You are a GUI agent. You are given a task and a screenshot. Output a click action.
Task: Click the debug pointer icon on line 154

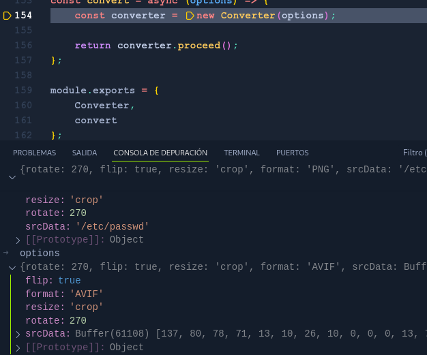7,15
